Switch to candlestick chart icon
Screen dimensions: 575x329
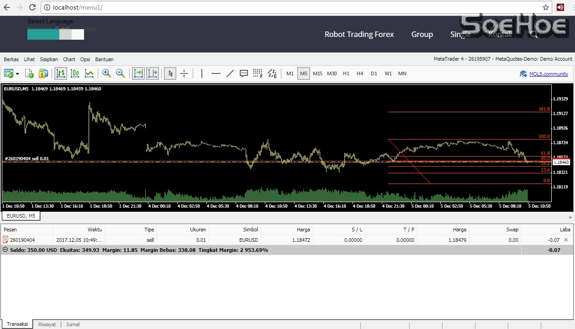pyautogui.click(x=75, y=73)
